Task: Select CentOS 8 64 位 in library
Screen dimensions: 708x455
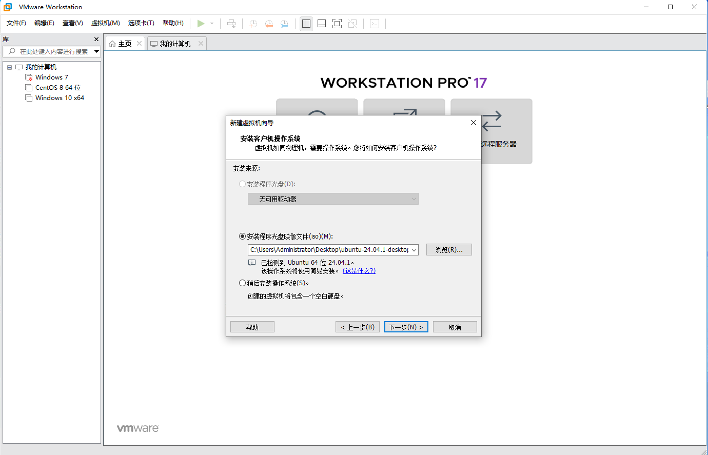Action: (x=57, y=88)
